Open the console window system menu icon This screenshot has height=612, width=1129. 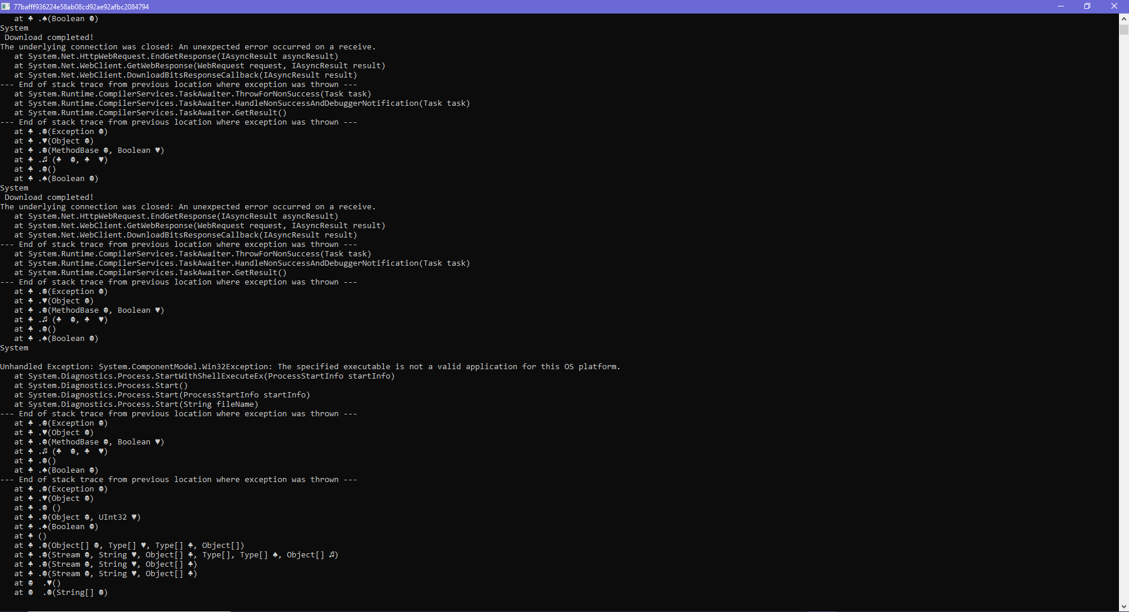tap(5, 6)
